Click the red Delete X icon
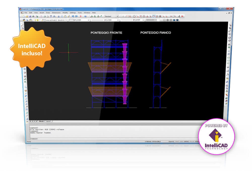 coord(81,16)
